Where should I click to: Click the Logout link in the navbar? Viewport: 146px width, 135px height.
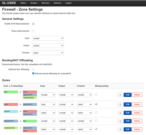point(68,3)
